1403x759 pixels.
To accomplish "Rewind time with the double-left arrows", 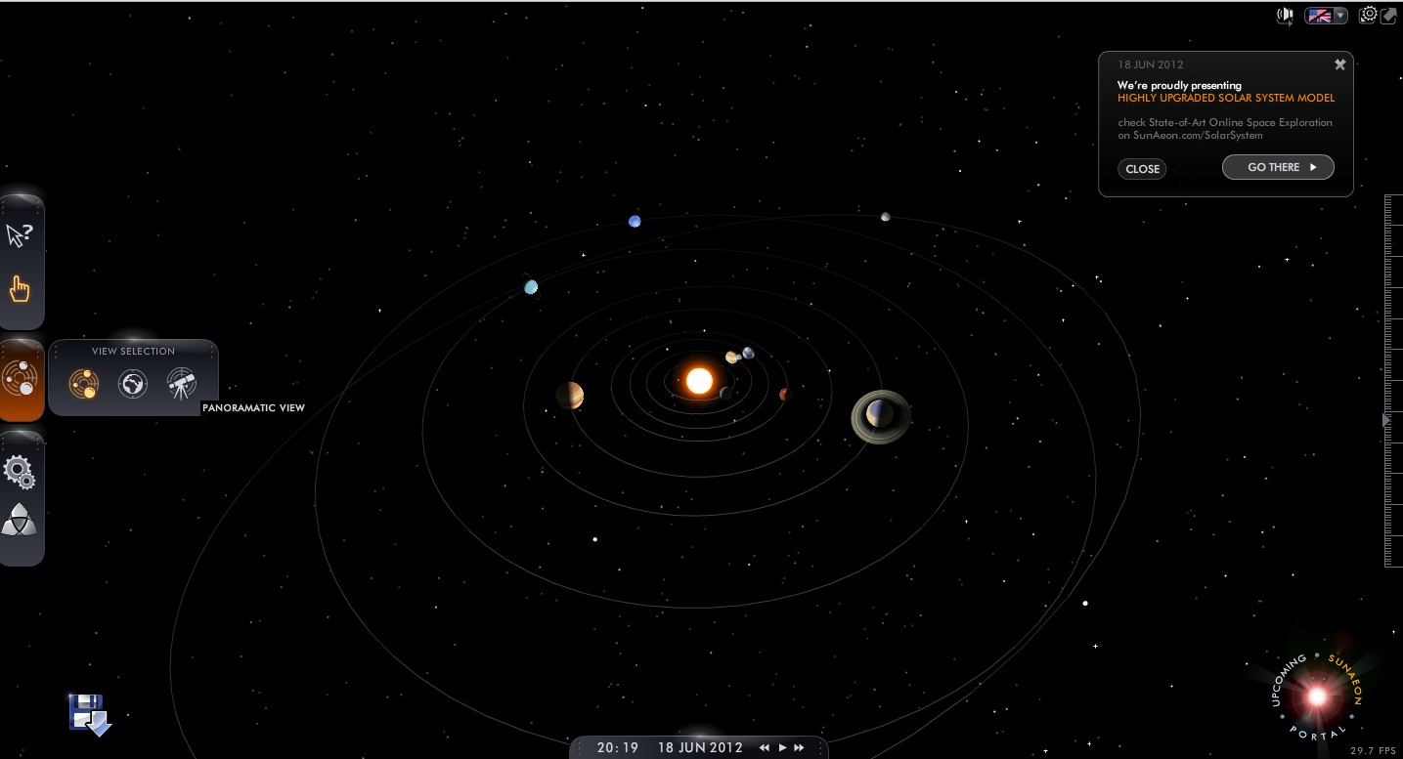I will point(765,748).
